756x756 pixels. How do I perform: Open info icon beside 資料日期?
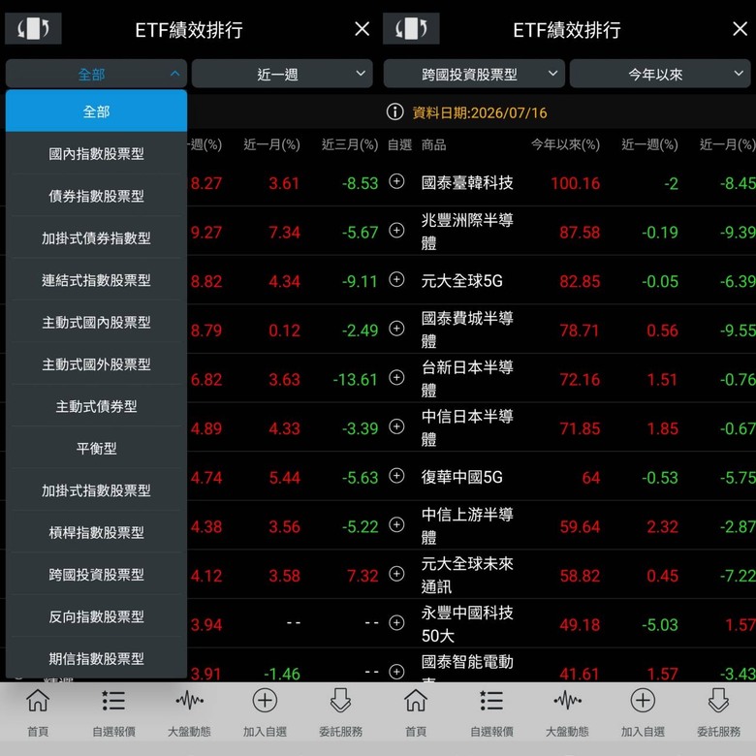tap(394, 111)
